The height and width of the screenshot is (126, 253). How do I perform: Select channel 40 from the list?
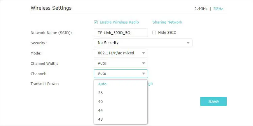click(x=120, y=102)
